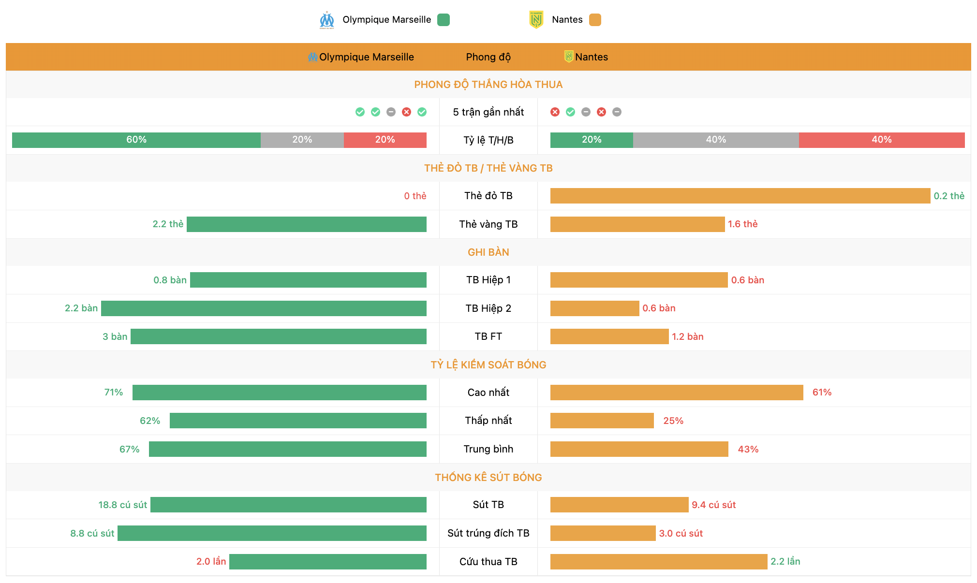Image resolution: width=977 pixels, height=583 pixels.
Task: Click the 'Cao nhất' possession label
Action: (488, 393)
